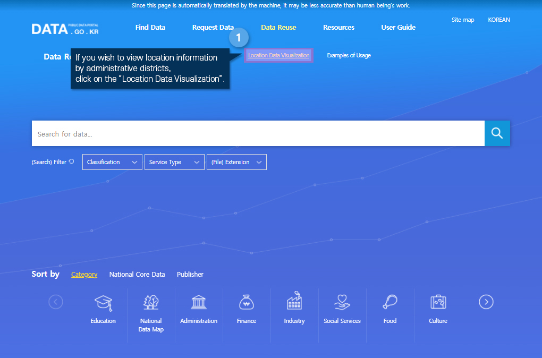
Task: Click into the Search for data field
Action: [x=258, y=134]
